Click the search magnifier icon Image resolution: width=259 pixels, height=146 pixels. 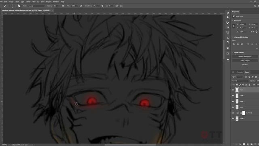point(255,6)
